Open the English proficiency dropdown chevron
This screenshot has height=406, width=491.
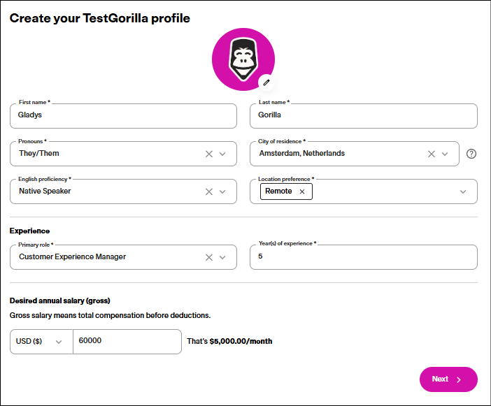(x=222, y=191)
